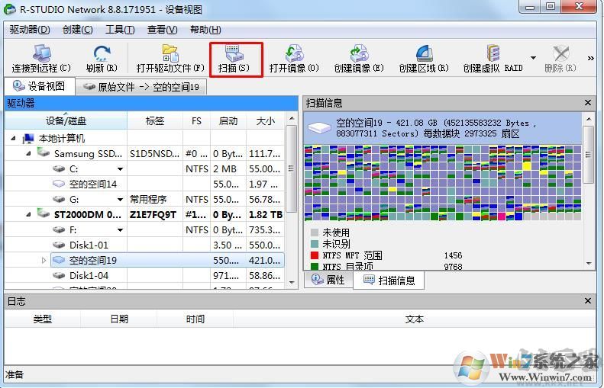Image resolution: width=604 pixels, height=388 pixels.
Task: Open the 创建 menu
Action: coord(77,30)
